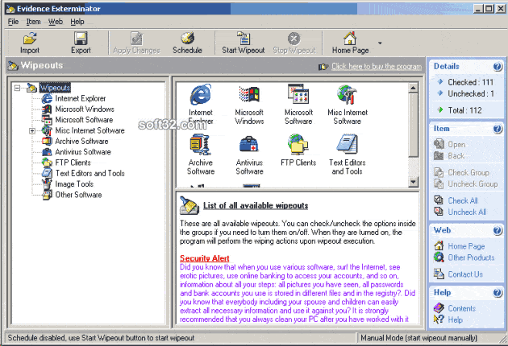Select Text Editors and Tools in tree
The width and height of the screenshot is (508, 346).
(x=90, y=173)
